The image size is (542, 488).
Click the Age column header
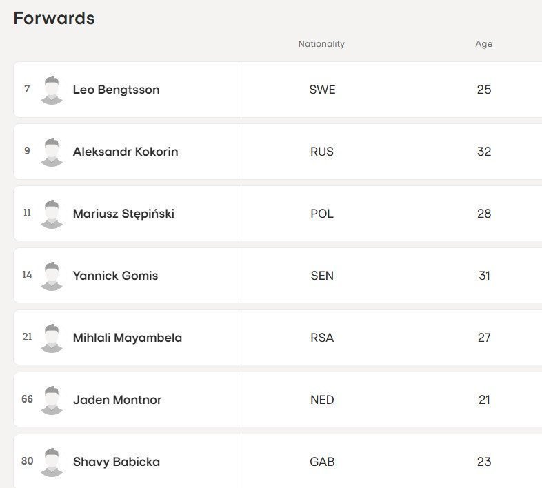click(x=484, y=44)
